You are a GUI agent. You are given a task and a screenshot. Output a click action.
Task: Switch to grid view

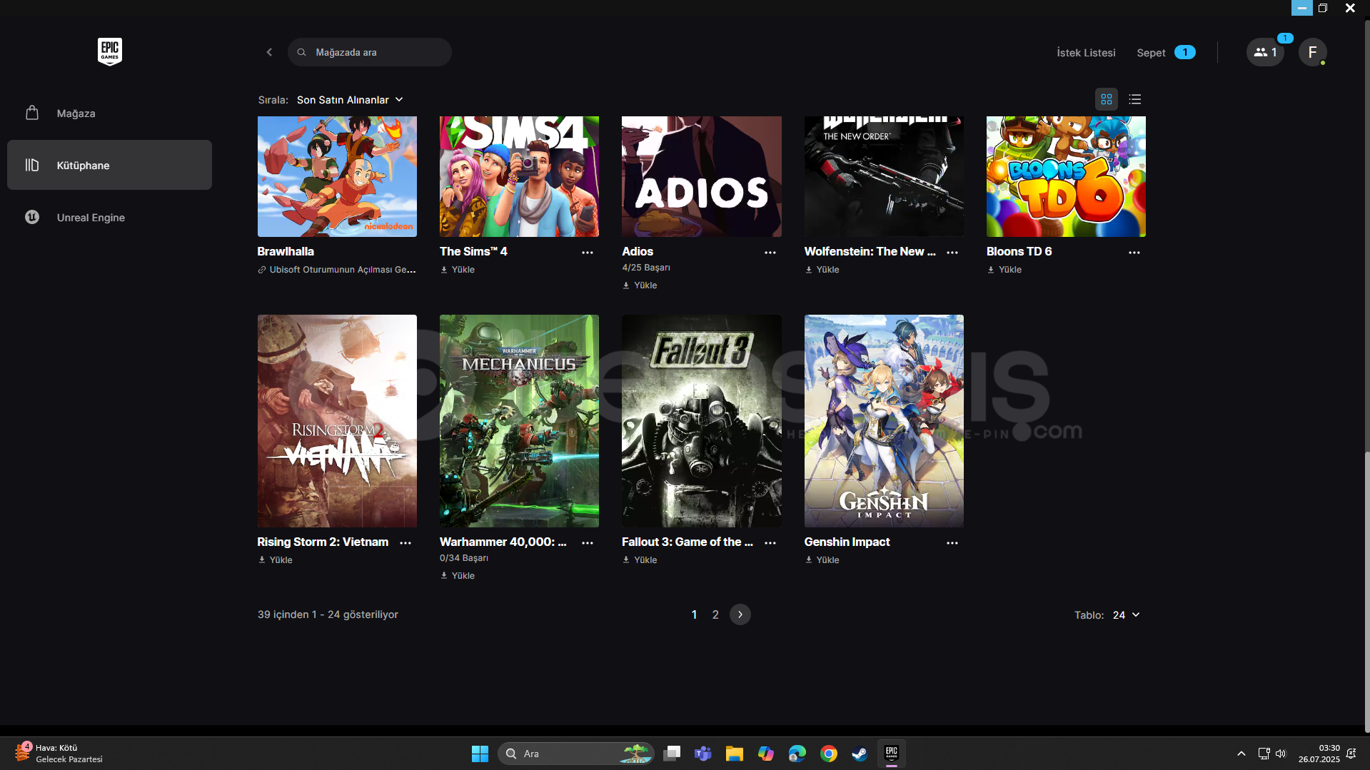pyautogui.click(x=1107, y=99)
